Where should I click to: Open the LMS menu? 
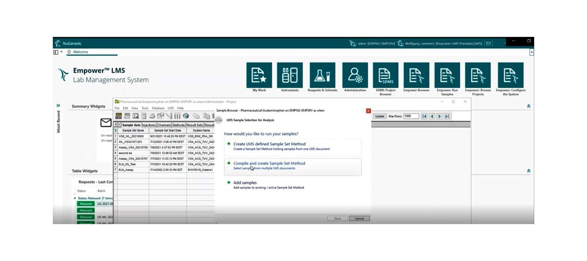tap(171, 108)
